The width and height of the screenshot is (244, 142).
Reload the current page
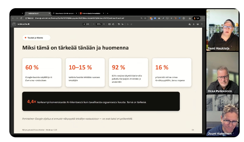point(21,18)
